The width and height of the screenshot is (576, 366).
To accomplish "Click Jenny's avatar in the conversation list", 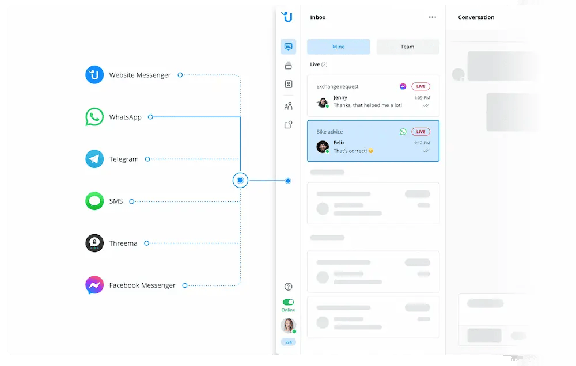I will pyautogui.click(x=323, y=102).
